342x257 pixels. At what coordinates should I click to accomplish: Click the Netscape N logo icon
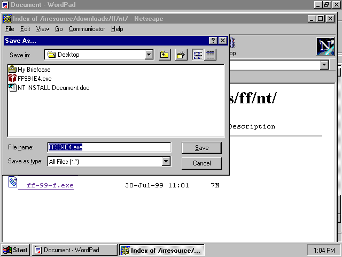pos(325,47)
